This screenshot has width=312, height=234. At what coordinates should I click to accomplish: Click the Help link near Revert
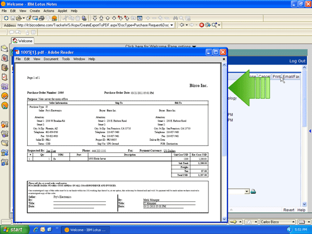(x=301, y=210)
